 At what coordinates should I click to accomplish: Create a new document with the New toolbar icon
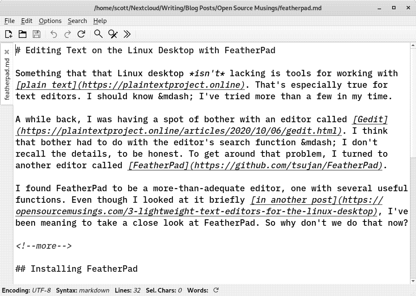point(9,34)
